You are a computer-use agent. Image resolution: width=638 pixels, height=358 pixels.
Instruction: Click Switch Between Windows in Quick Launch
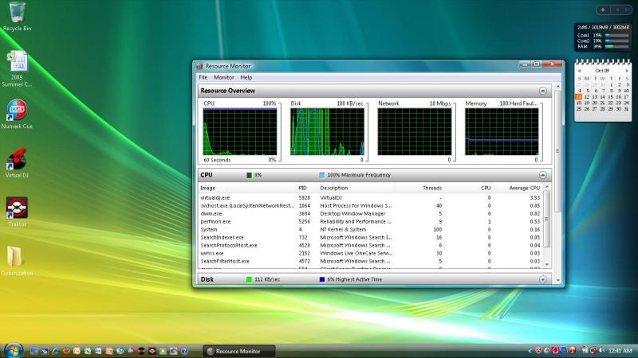coord(45,351)
